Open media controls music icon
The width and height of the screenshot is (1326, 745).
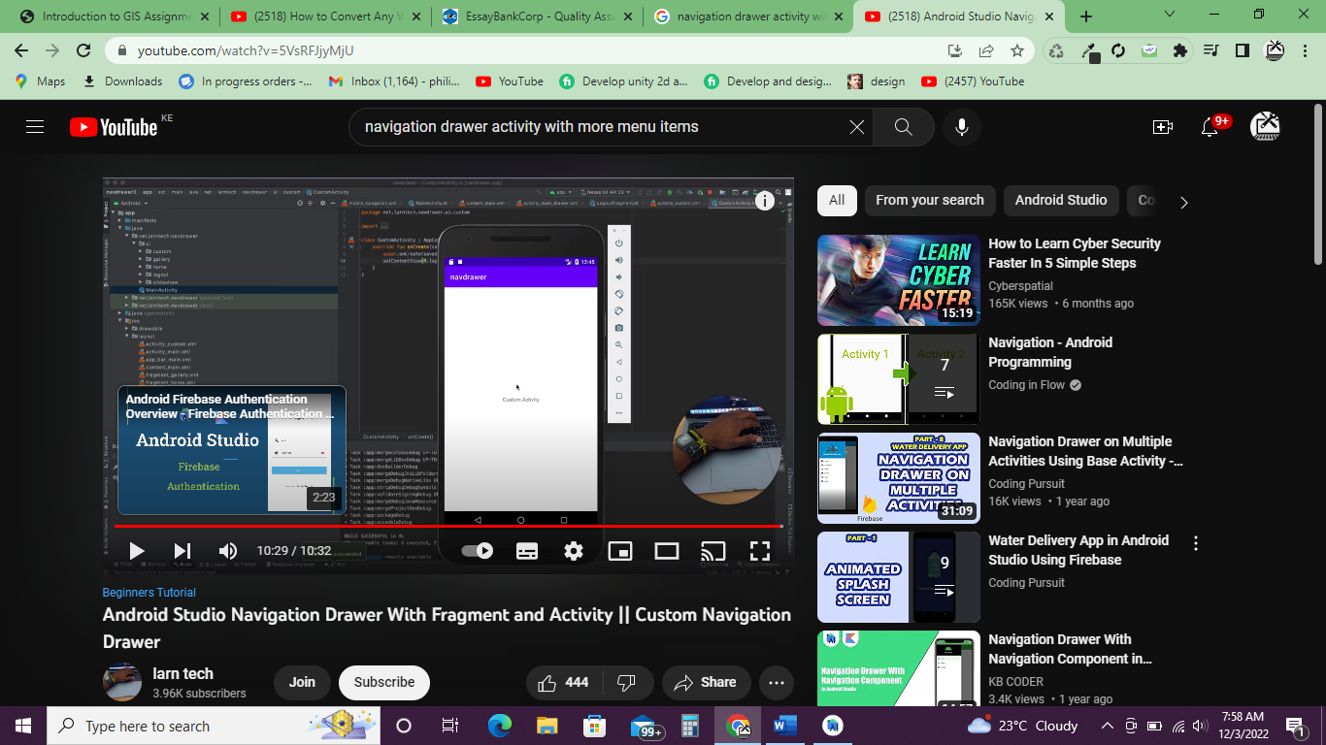tap(1210, 50)
